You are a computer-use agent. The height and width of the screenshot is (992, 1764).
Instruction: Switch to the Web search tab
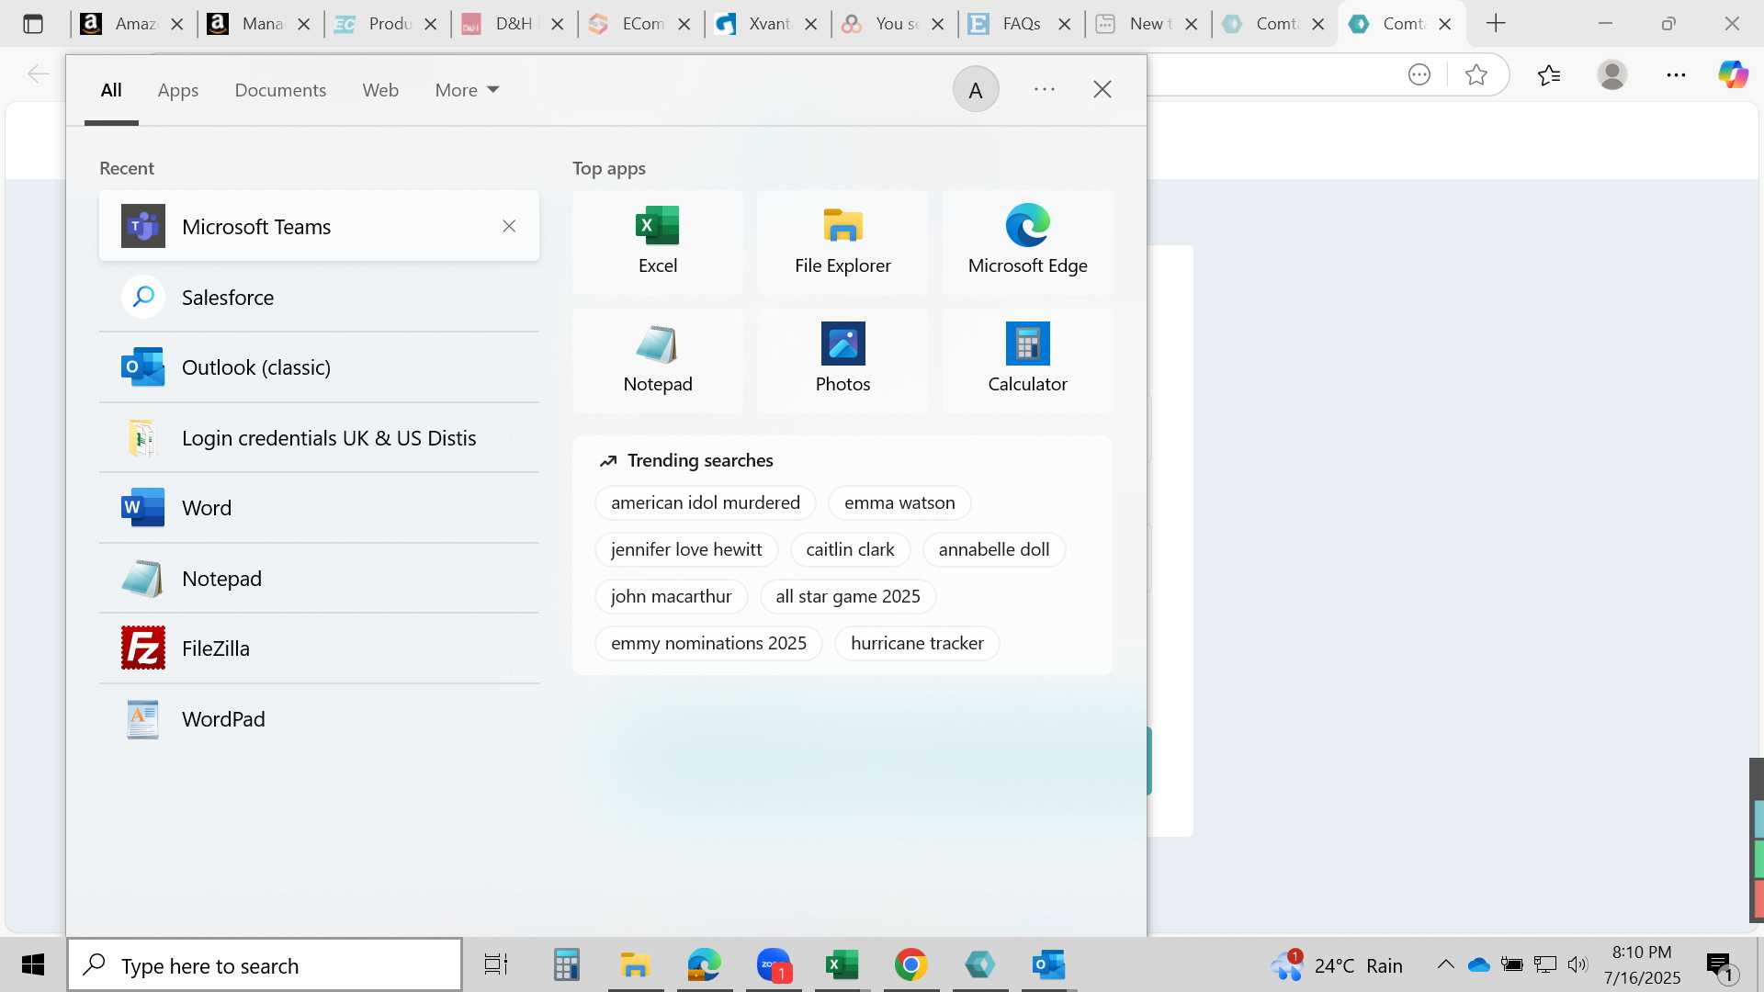pyautogui.click(x=380, y=90)
